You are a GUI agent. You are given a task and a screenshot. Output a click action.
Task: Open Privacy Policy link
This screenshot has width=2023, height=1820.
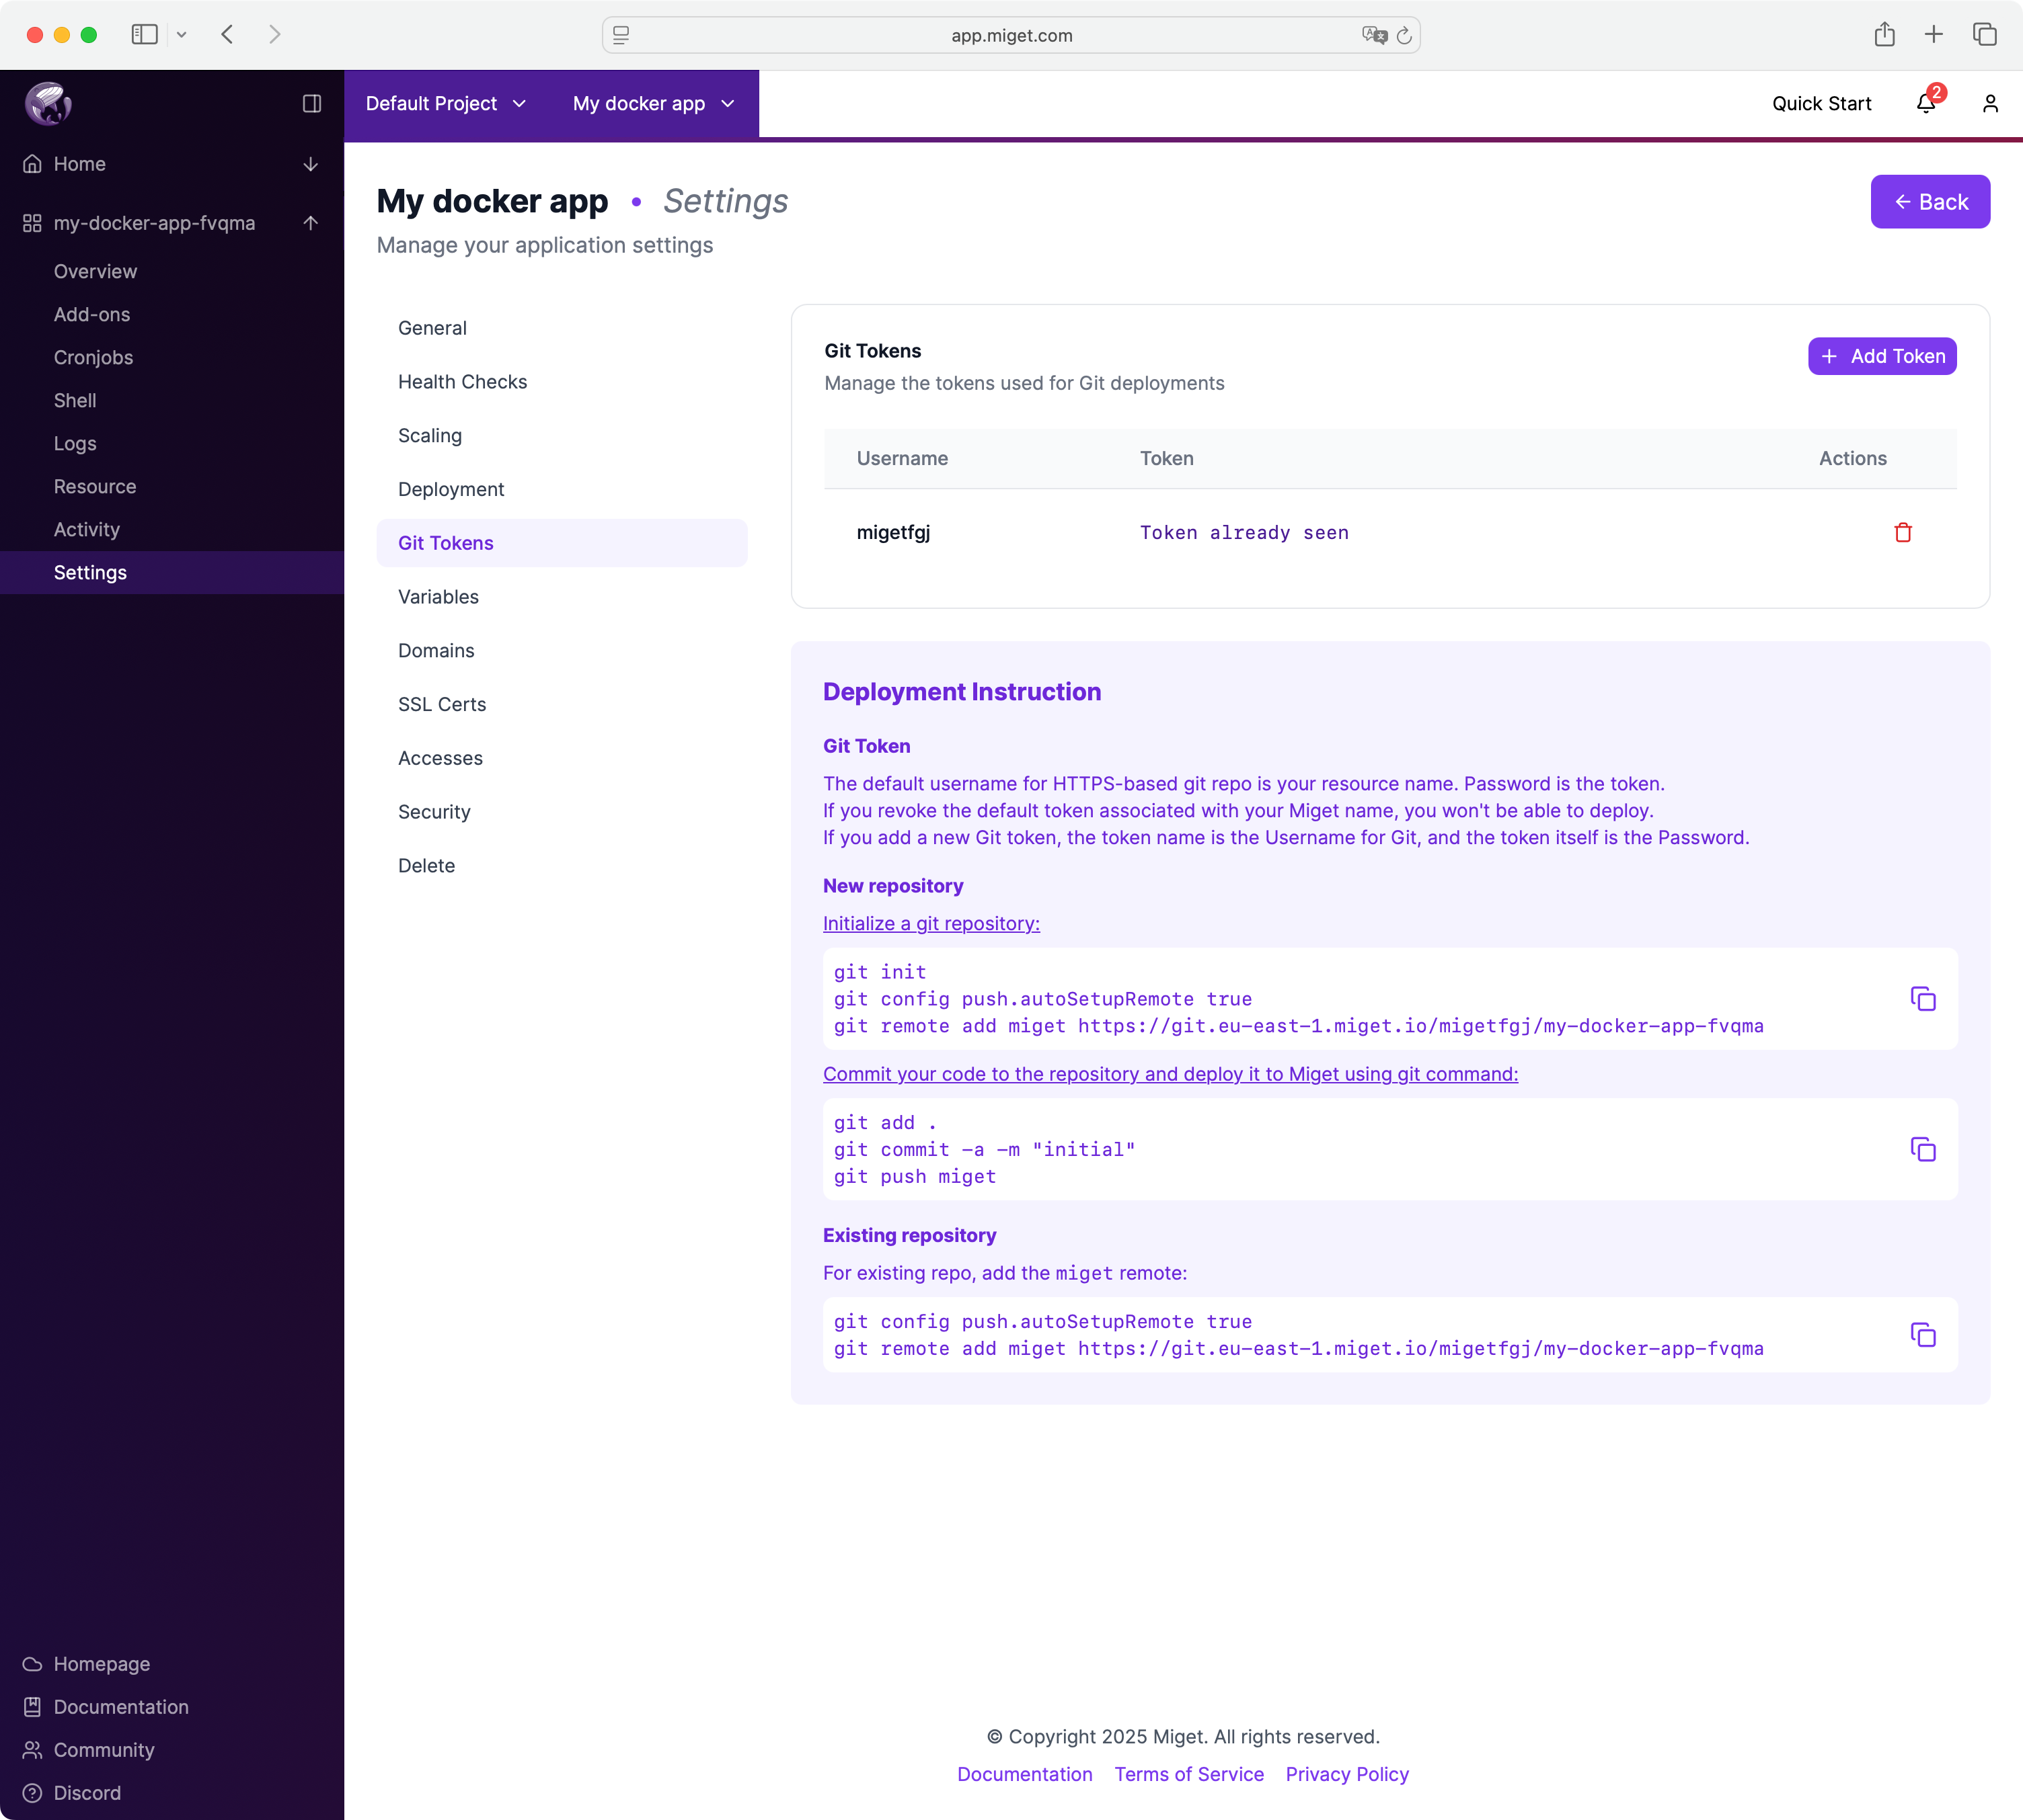1346,1774
